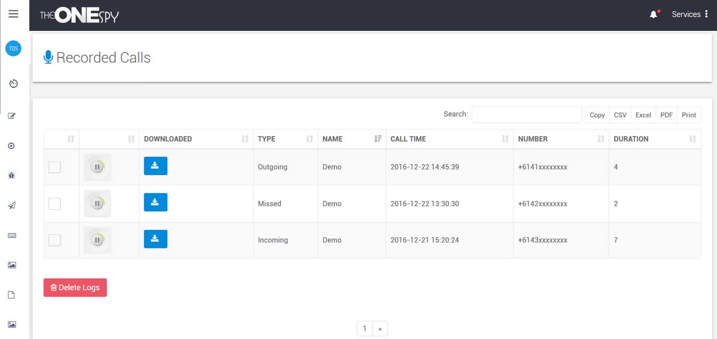Open the keyboard icon in the sidebar
The height and width of the screenshot is (339, 717).
12,235
